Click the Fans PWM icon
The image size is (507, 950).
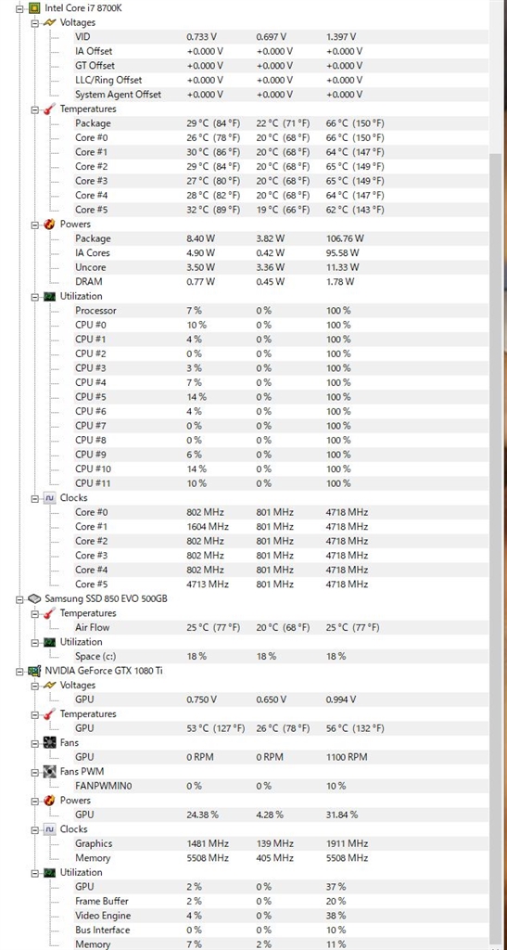50,772
